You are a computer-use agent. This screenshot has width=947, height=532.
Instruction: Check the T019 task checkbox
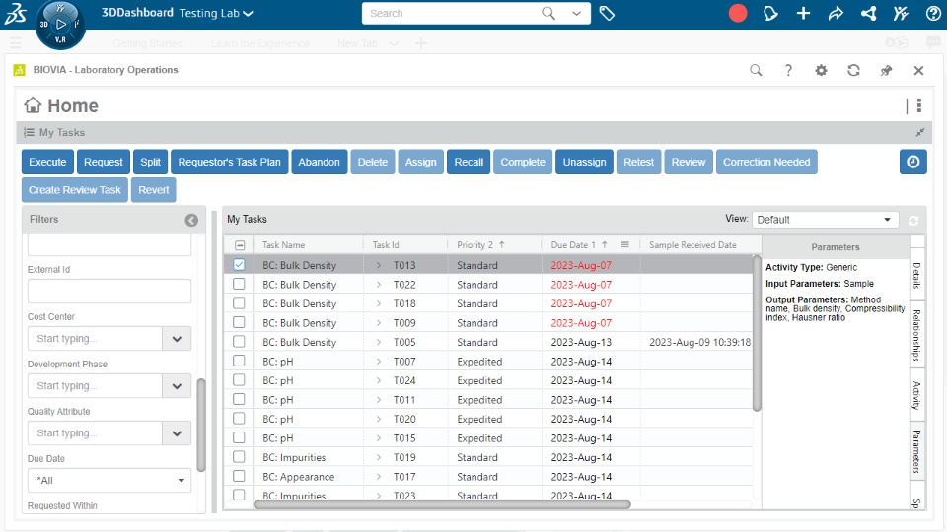(x=239, y=457)
